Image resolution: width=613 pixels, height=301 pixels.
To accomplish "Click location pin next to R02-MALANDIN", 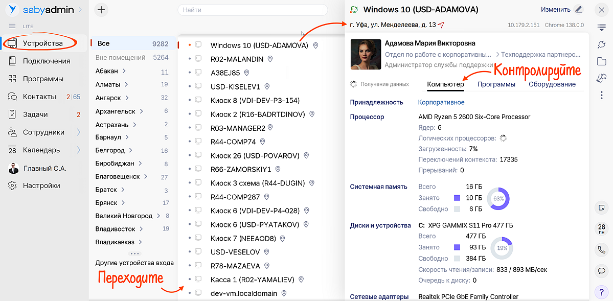I will (270, 59).
